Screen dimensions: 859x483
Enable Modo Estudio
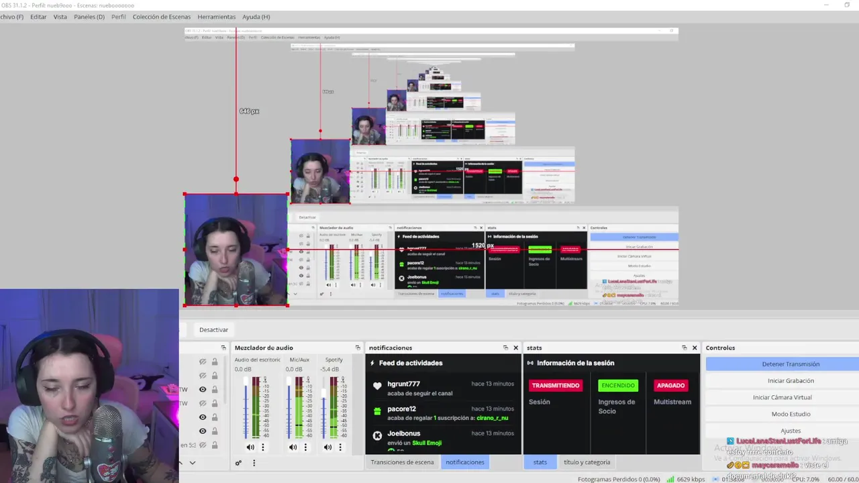[782, 414]
